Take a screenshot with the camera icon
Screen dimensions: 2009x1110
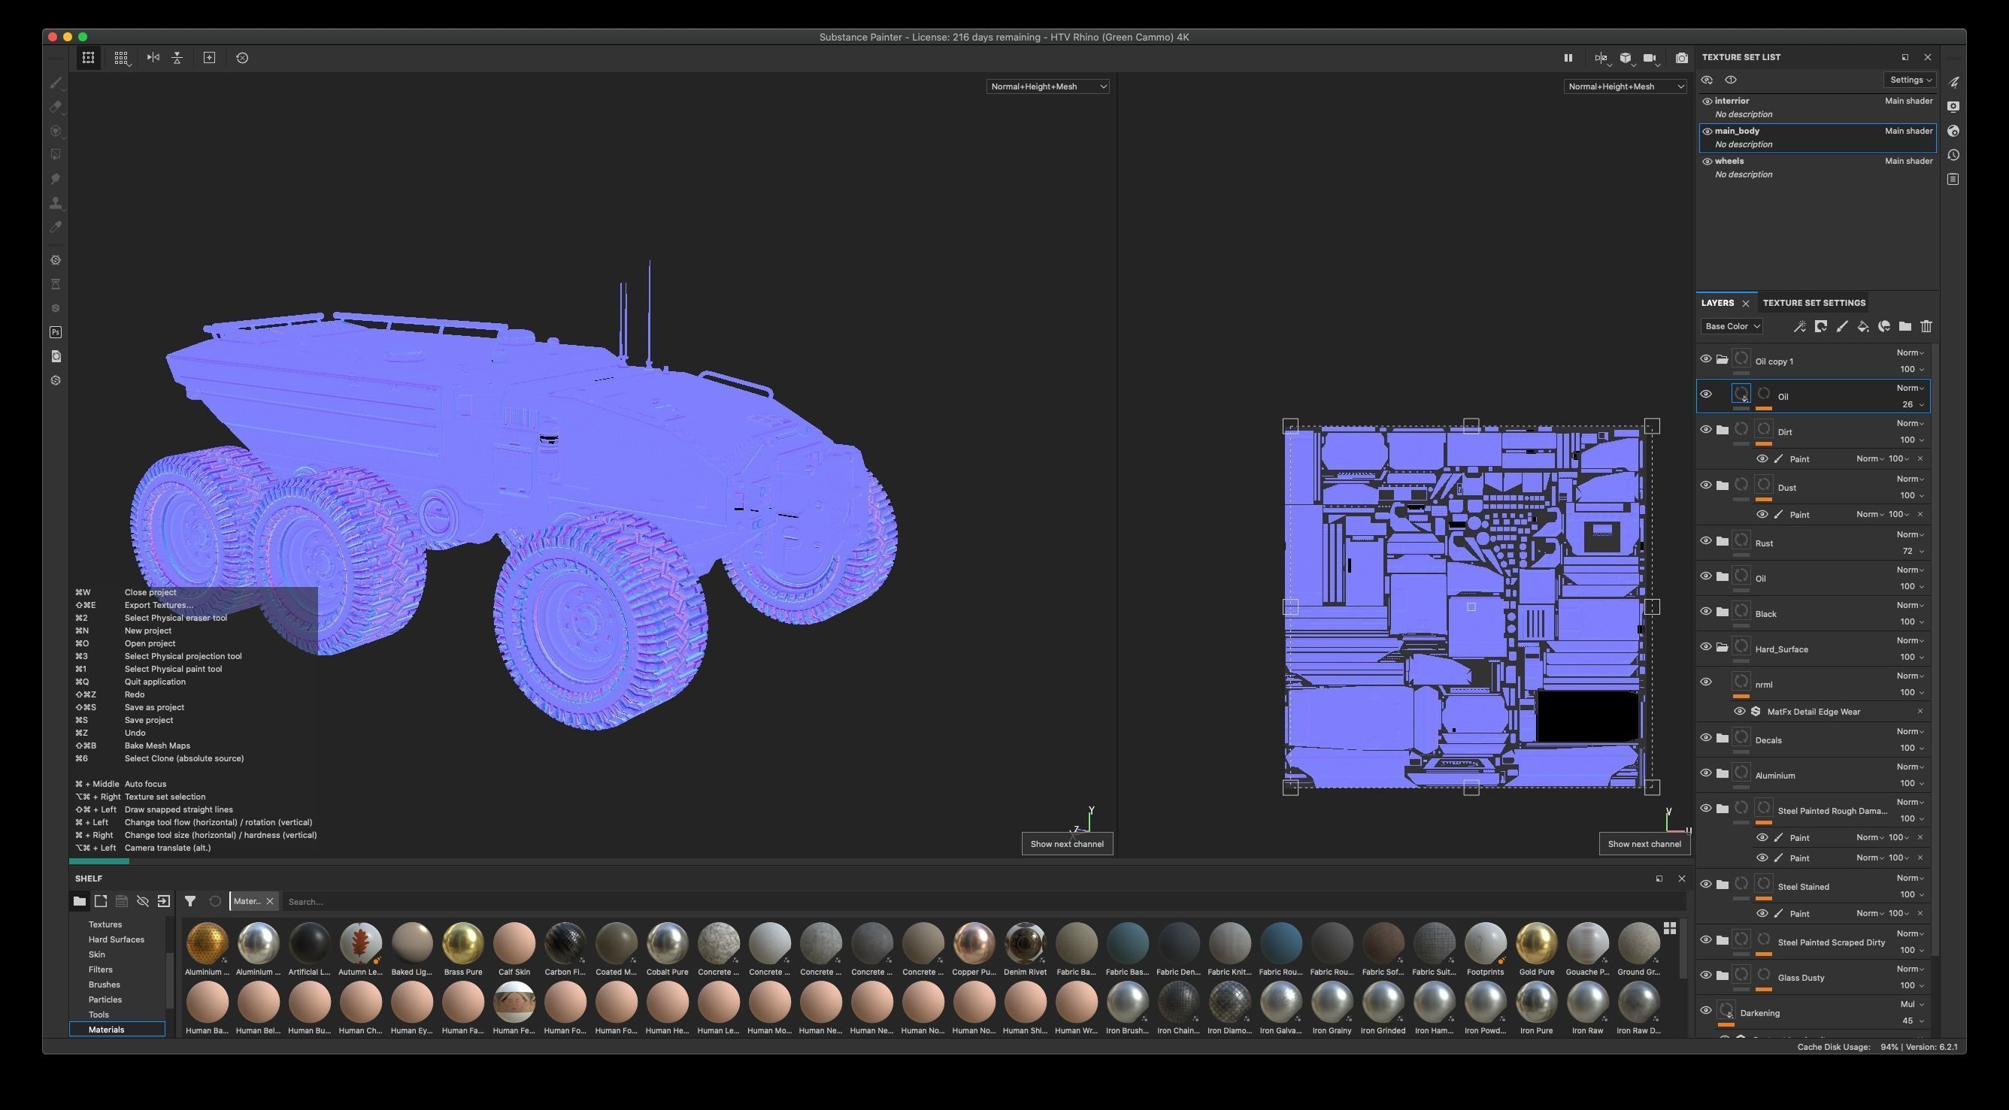click(x=1681, y=58)
